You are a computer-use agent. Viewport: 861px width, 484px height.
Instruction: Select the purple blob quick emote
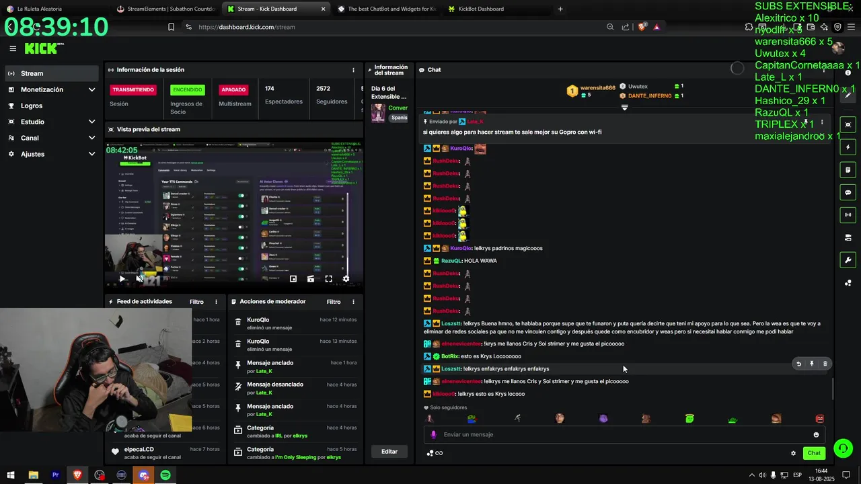pos(603,418)
